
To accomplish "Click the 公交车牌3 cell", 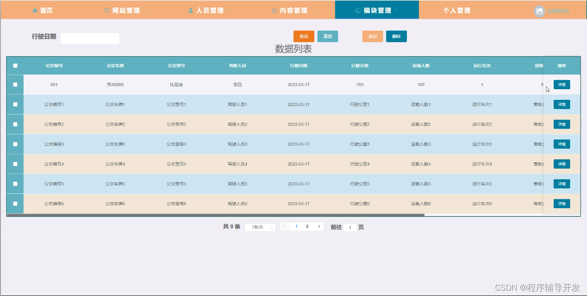I will [115, 144].
